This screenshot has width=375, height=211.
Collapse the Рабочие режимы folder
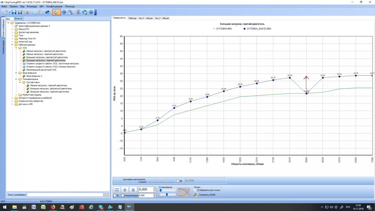click(x=12, y=45)
